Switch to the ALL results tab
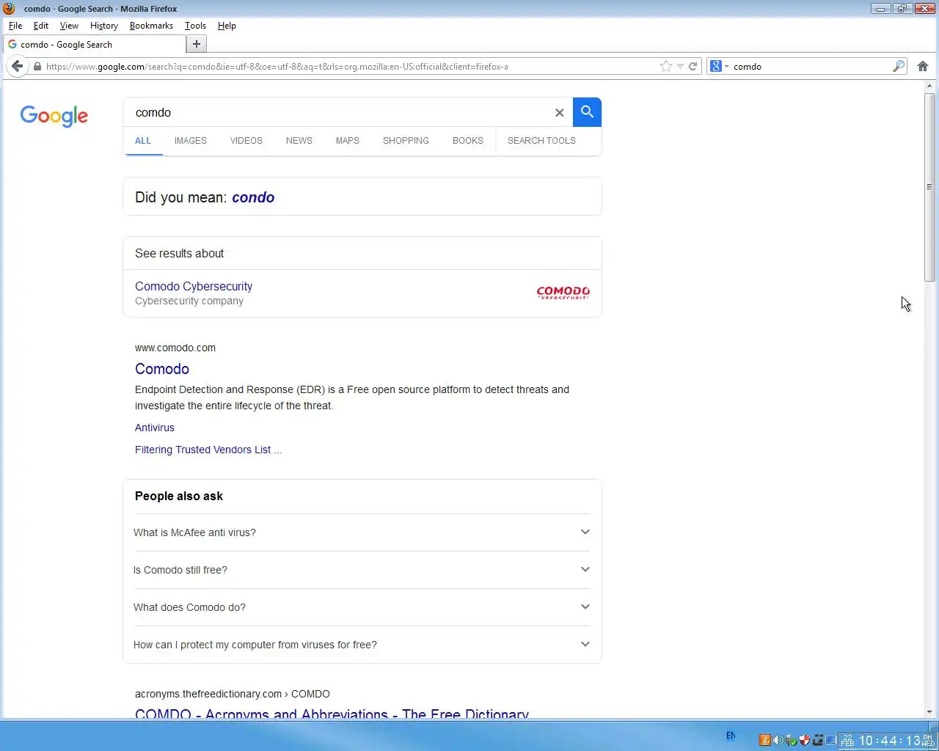The height and width of the screenshot is (751, 939). (x=143, y=141)
